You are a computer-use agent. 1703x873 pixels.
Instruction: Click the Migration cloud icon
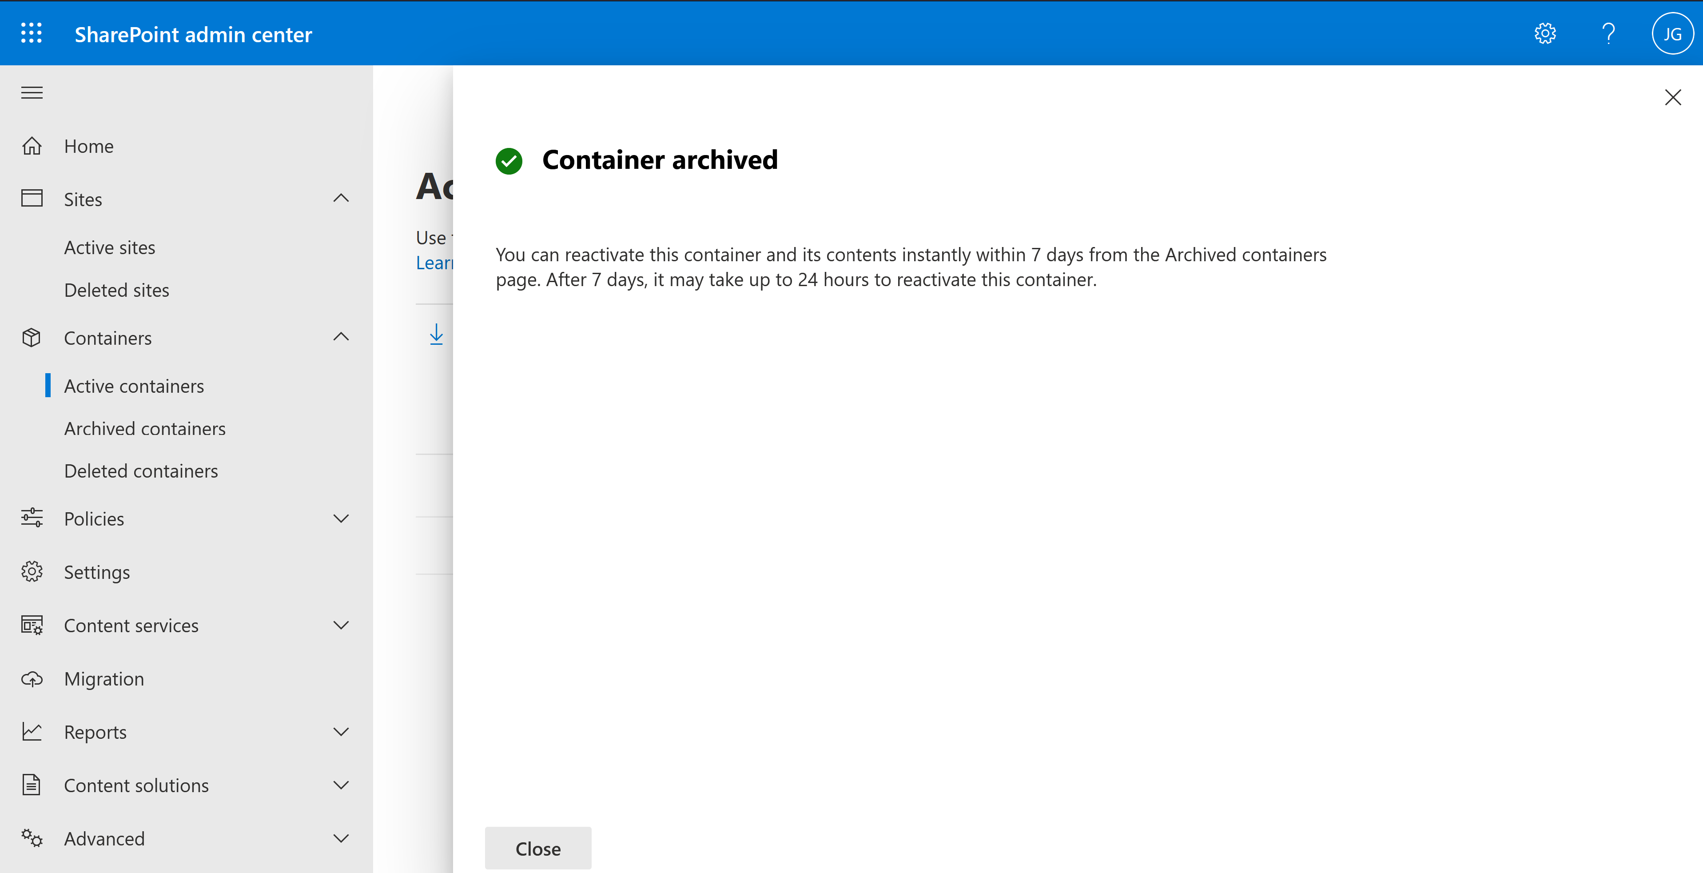[x=31, y=678]
